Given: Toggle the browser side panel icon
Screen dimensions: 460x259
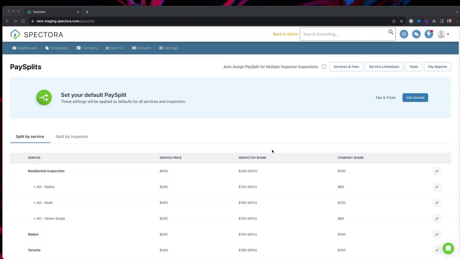Looking at the screenshot, I should 442,21.
